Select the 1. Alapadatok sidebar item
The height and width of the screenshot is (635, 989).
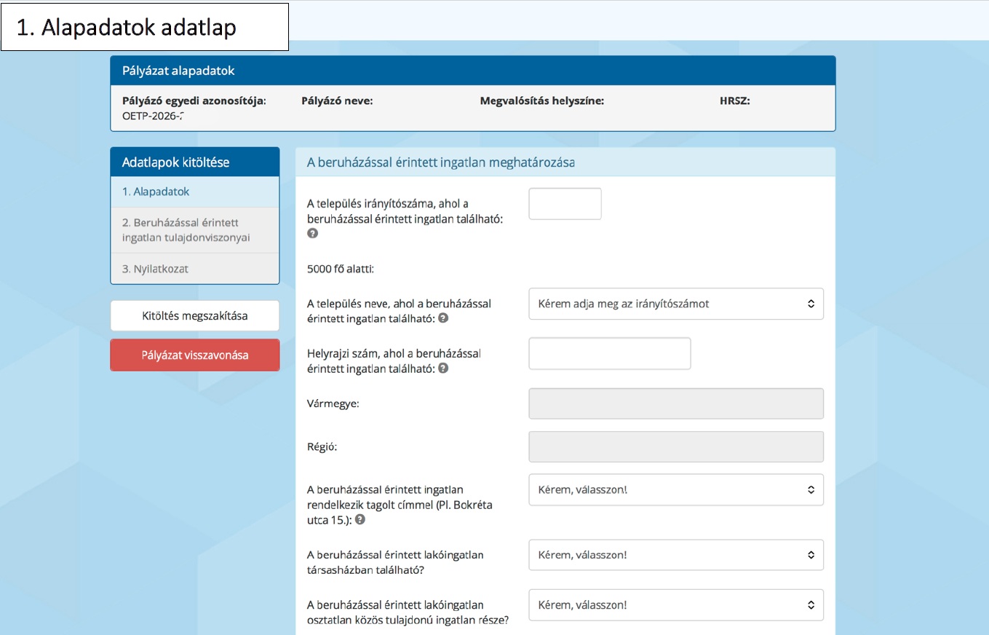[194, 192]
